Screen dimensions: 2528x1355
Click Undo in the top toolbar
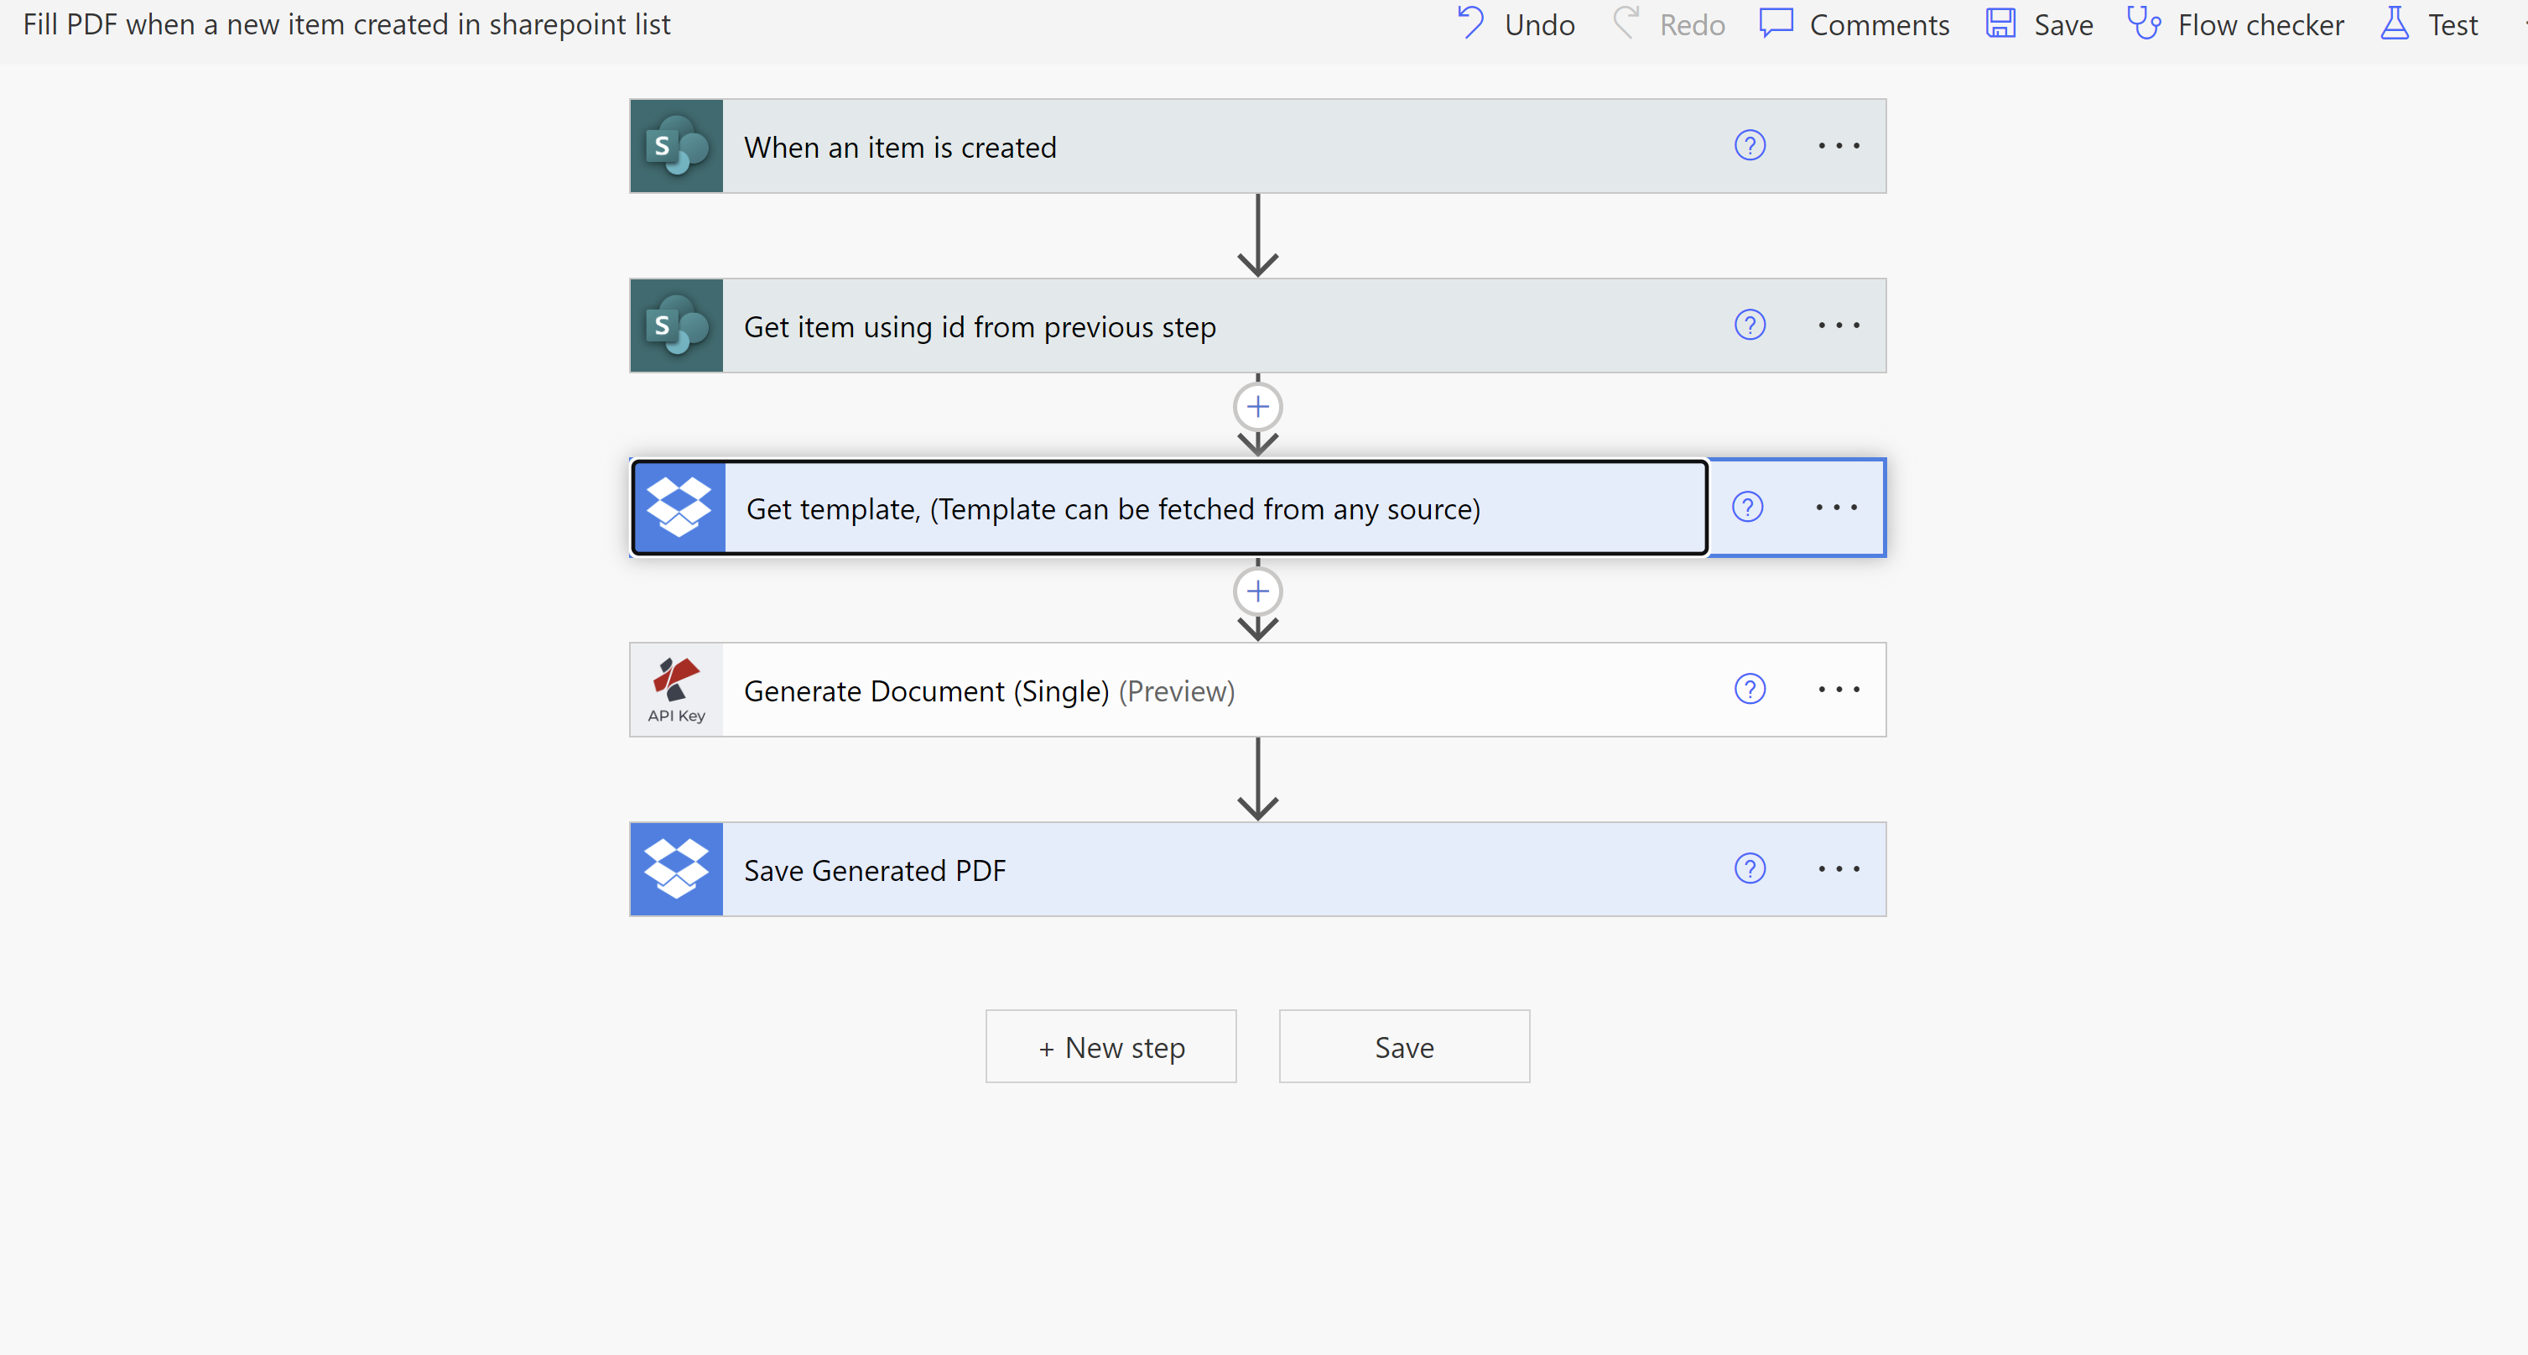(1516, 24)
